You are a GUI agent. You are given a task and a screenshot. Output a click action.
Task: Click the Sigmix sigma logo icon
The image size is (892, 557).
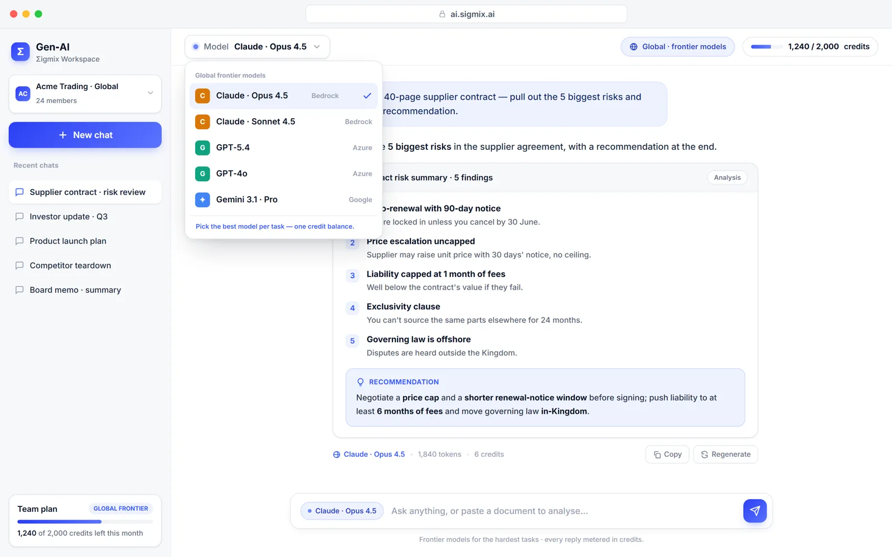click(x=20, y=52)
